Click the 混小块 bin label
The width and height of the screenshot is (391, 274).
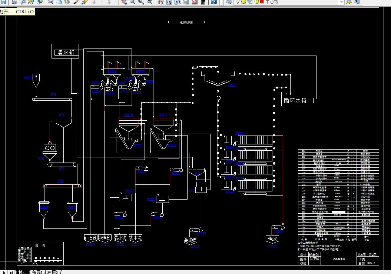(120, 238)
